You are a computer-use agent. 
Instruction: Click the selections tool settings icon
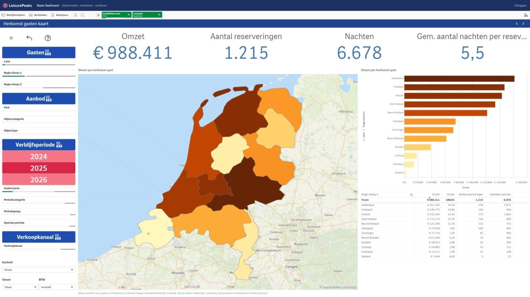click(x=98, y=15)
